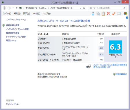This screenshot has width=130, height=110.
Task: Open アクション センター link
Action: click(13, 104)
